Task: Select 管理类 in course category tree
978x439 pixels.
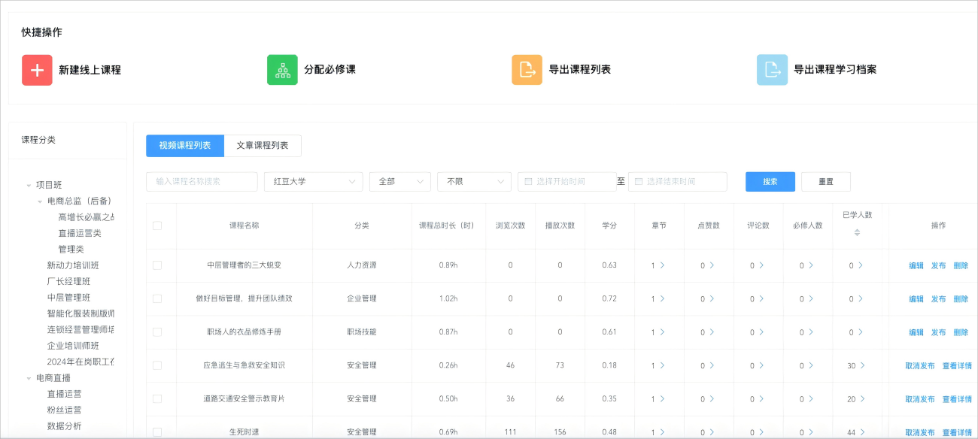Action: click(71, 249)
